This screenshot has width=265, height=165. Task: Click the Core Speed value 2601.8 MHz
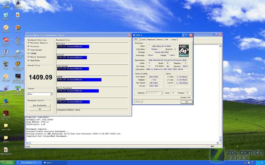[x=154, y=77]
